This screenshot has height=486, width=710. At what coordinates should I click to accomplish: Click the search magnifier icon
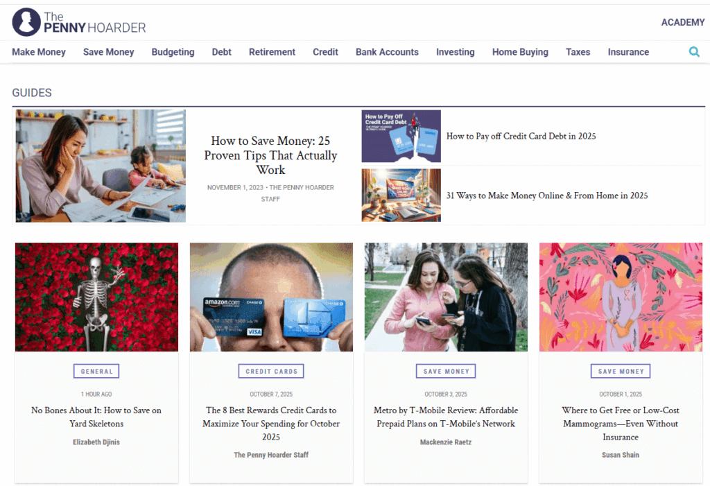click(x=693, y=51)
